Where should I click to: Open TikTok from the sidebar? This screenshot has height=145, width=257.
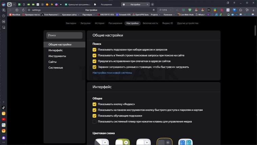(x=3, y=108)
